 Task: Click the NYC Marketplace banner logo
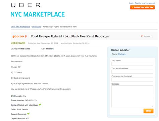[x=38, y=14]
